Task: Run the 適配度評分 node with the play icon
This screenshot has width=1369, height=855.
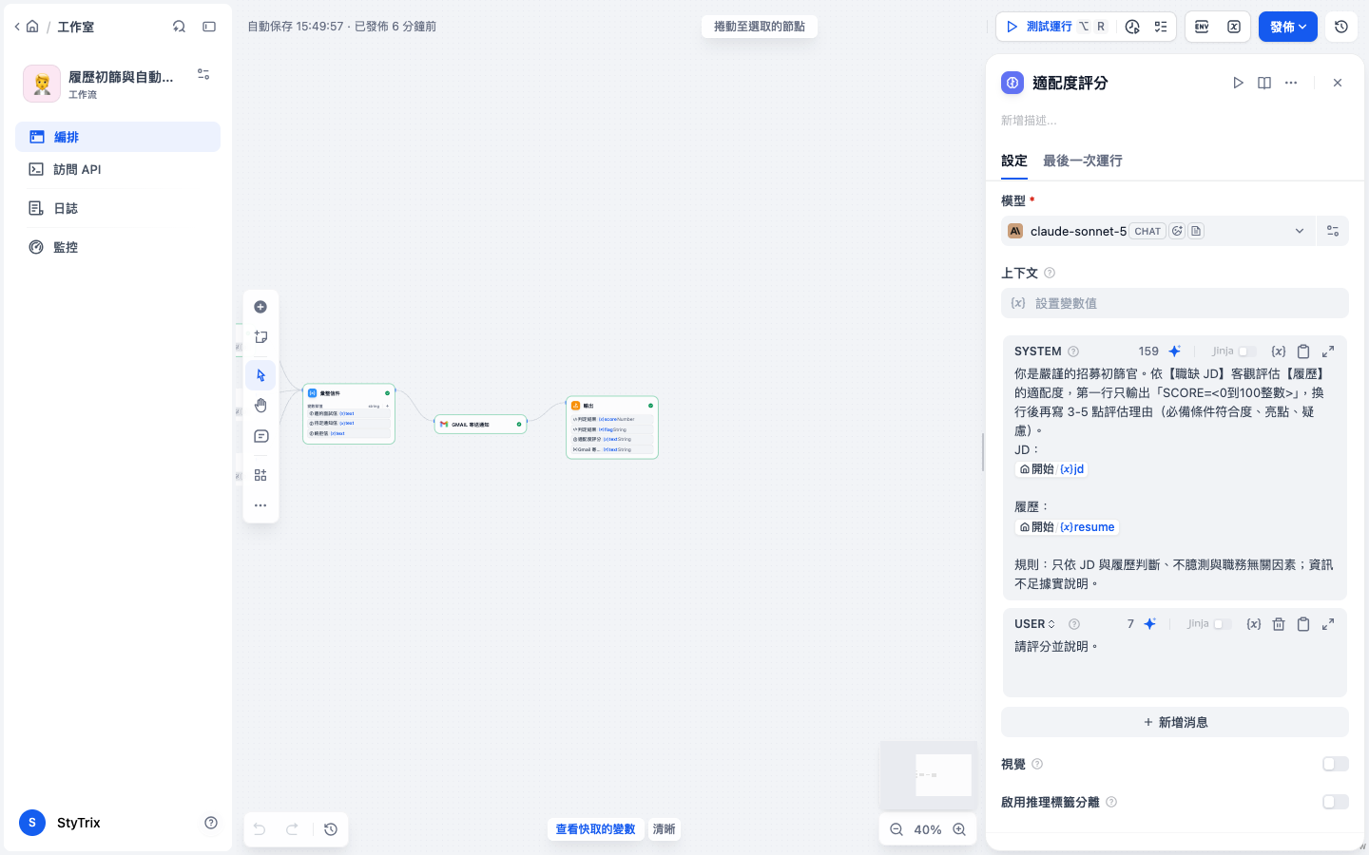Action: coord(1238,83)
